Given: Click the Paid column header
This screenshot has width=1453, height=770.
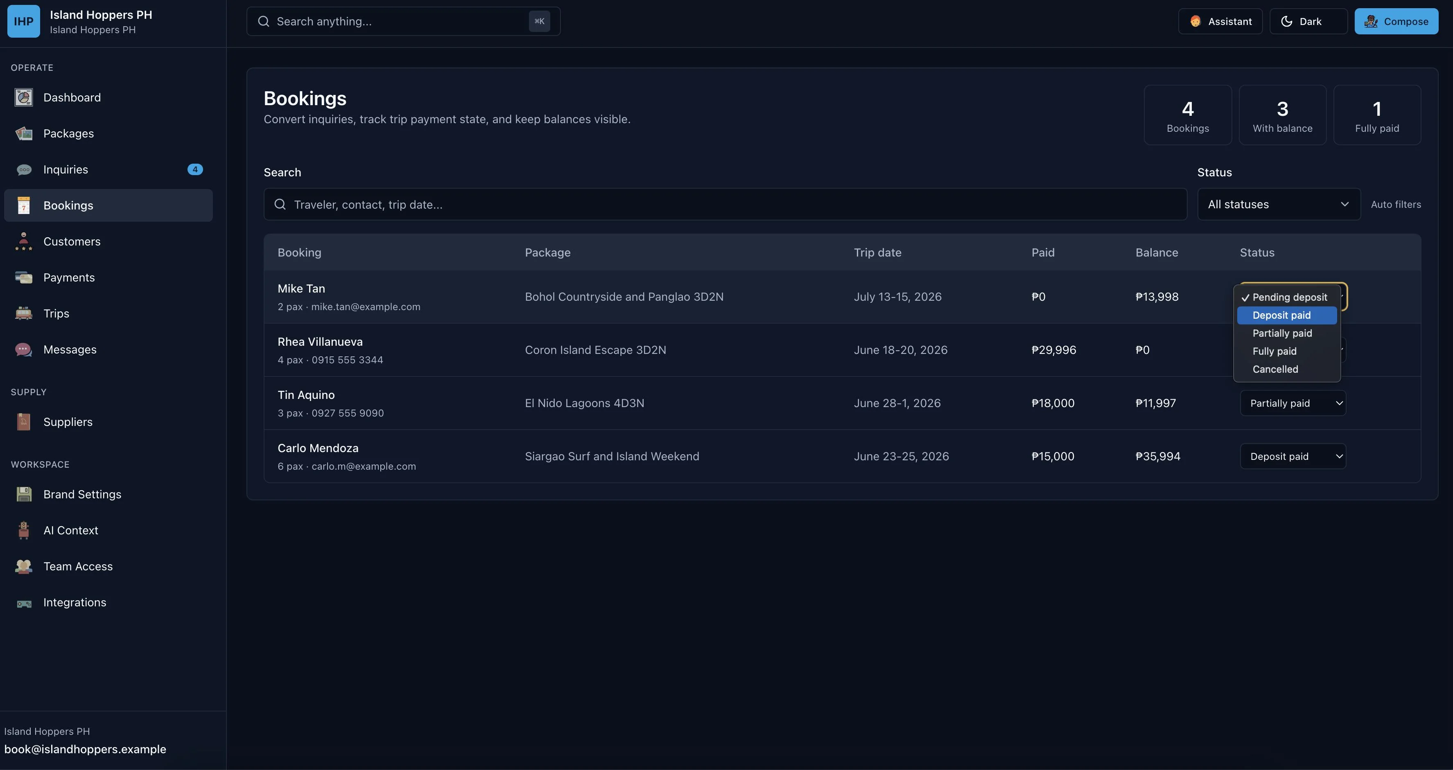Looking at the screenshot, I should pyautogui.click(x=1042, y=252).
